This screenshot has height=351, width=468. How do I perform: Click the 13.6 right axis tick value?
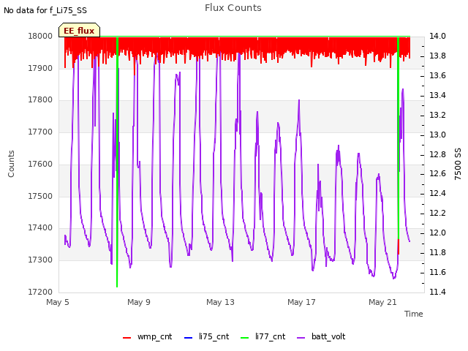pyautogui.click(x=437, y=75)
